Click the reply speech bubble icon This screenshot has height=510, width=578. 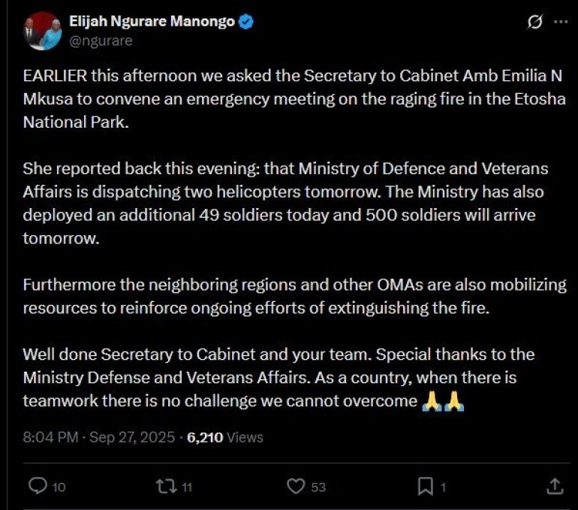[38, 486]
